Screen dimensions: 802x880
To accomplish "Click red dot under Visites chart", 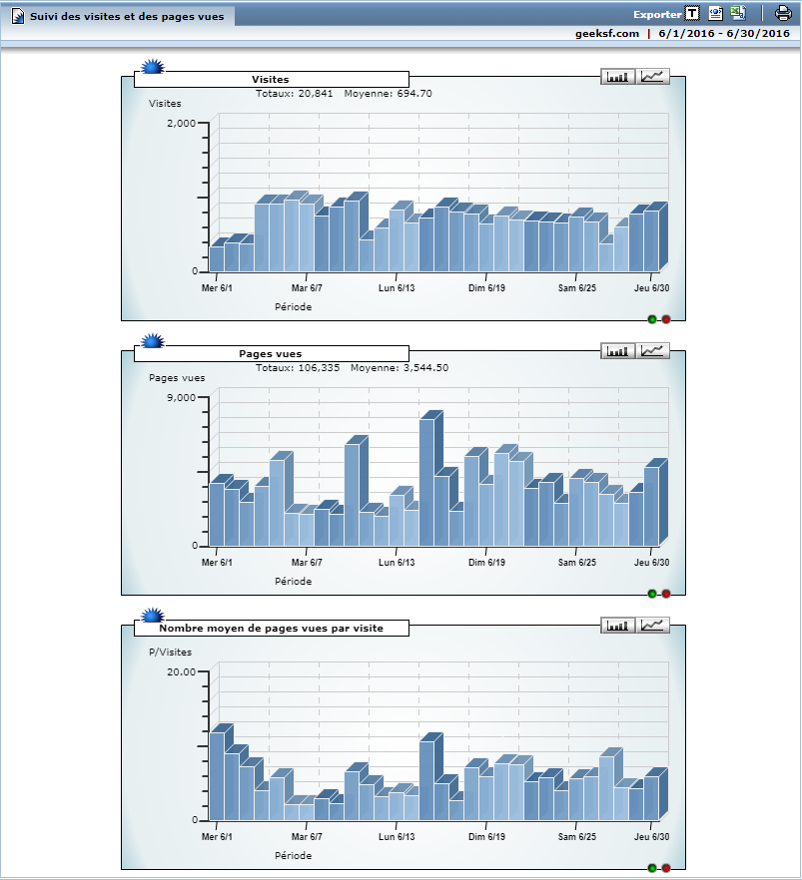I will pos(666,319).
